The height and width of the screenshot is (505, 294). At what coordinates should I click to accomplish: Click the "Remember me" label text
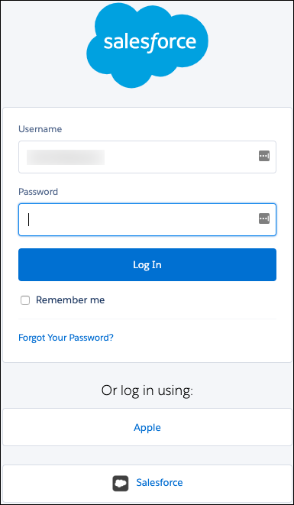pos(70,300)
